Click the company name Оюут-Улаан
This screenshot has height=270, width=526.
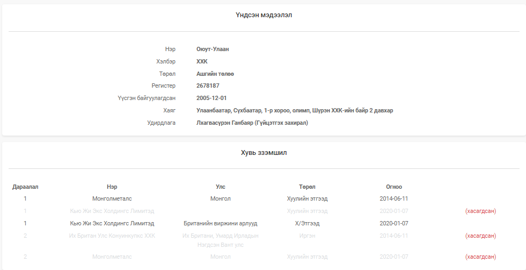pos(213,49)
